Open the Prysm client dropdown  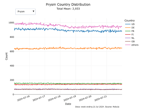coord(26,12)
